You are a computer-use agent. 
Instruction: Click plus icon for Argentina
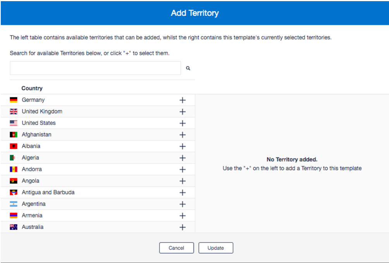tap(183, 204)
